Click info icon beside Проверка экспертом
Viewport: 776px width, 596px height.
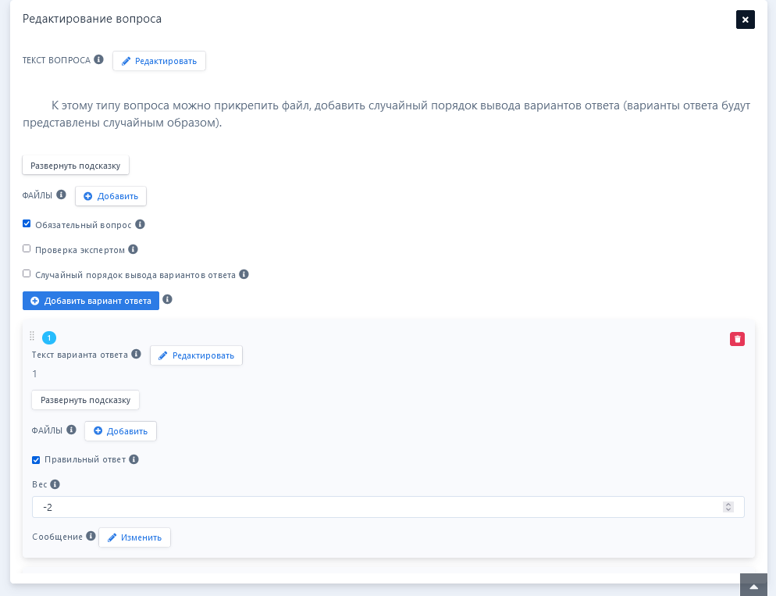click(133, 249)
